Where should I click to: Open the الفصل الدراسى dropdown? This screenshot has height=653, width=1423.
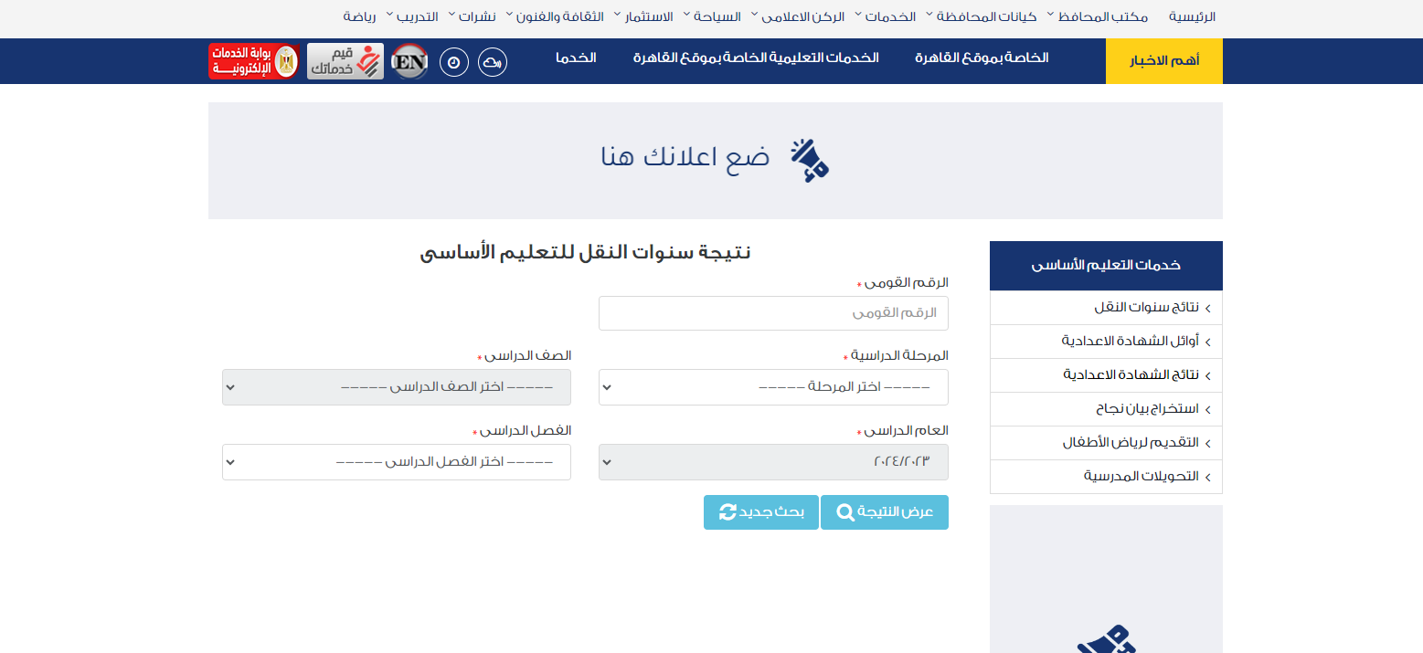396,462
